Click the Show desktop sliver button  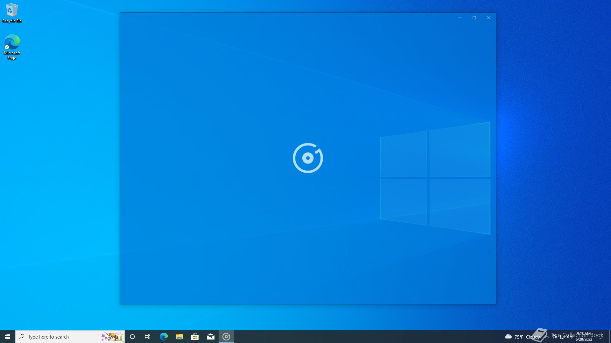tap(610, 337)
